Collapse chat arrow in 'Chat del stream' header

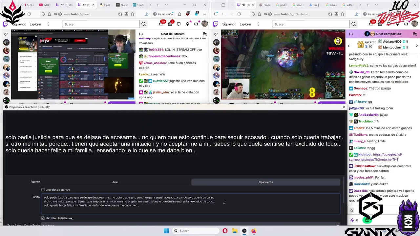click(x=141, y=34)
